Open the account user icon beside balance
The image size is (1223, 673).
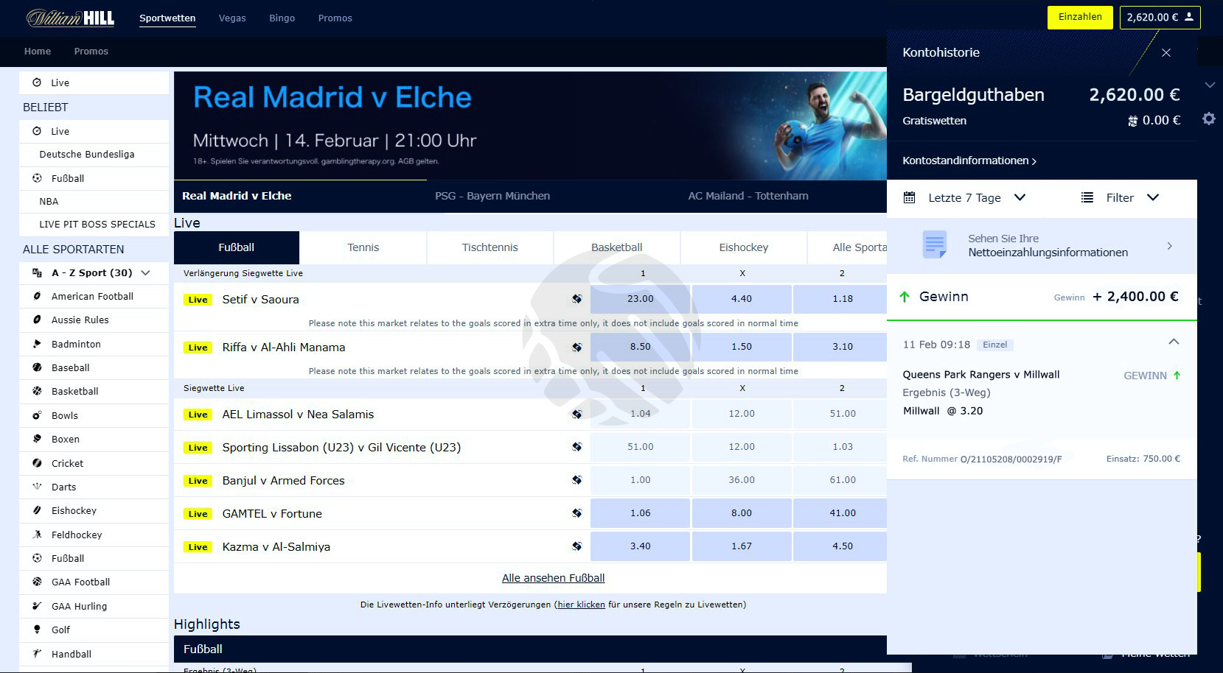(x=1189, y=17)
